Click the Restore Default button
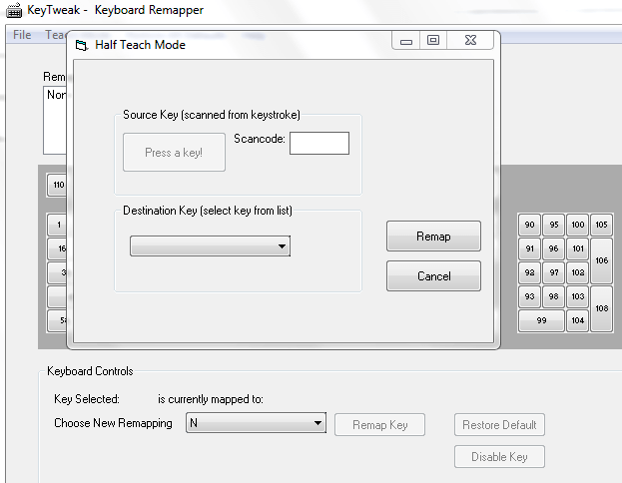 (x=499, y=425)
